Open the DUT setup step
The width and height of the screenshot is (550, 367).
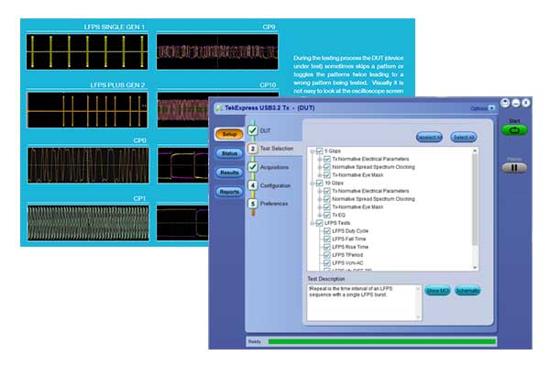(253, 130)
